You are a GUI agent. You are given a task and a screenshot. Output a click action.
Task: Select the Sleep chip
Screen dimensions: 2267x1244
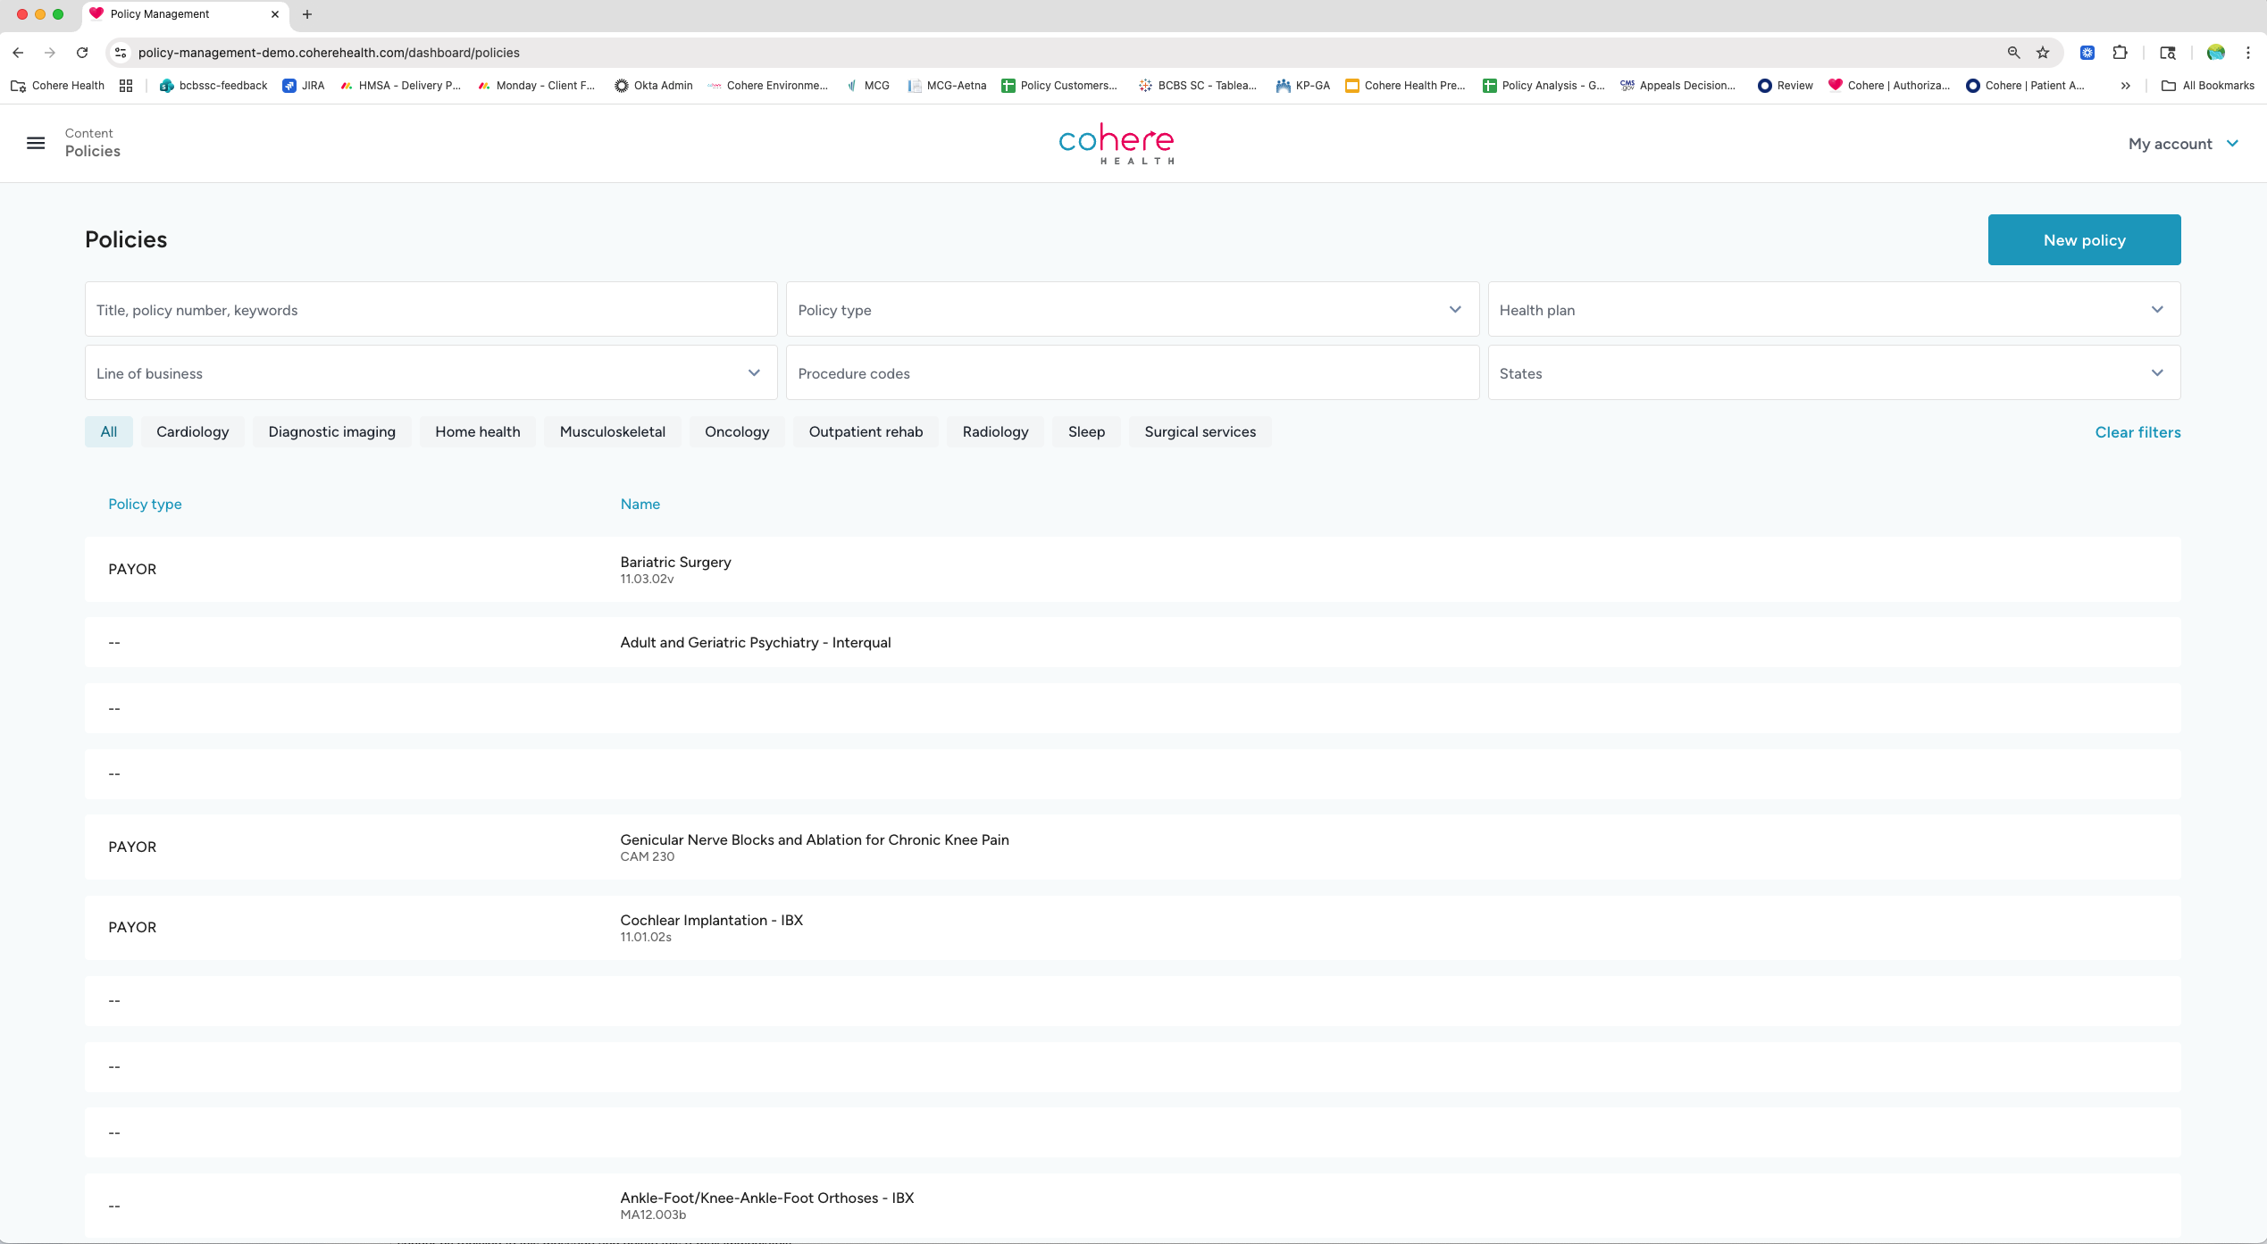click(x=1087, y=432)
